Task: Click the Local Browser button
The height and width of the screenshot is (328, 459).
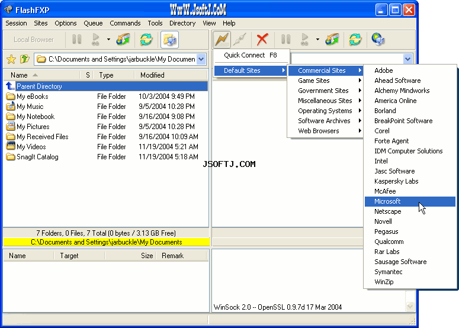Action: [34, 40]
